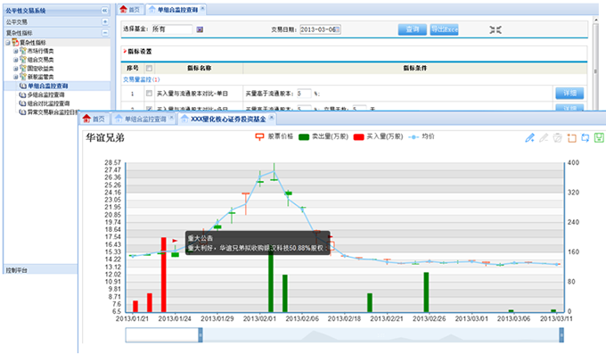Click the collapse arrows icon near 导出Excel
The image size is (606, 354).
click(495, 29)
